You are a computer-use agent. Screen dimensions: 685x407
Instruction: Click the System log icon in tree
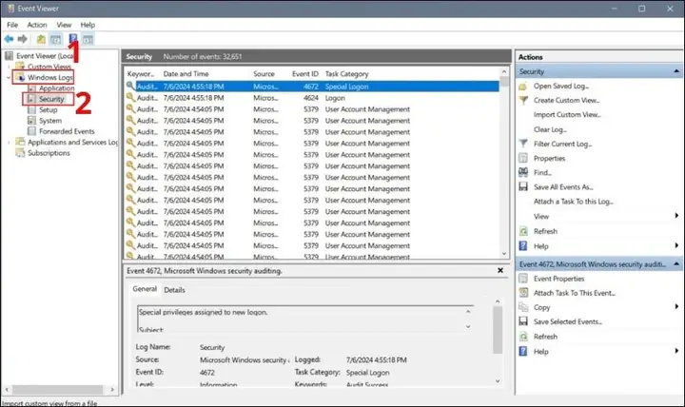(x=31, y=121)
